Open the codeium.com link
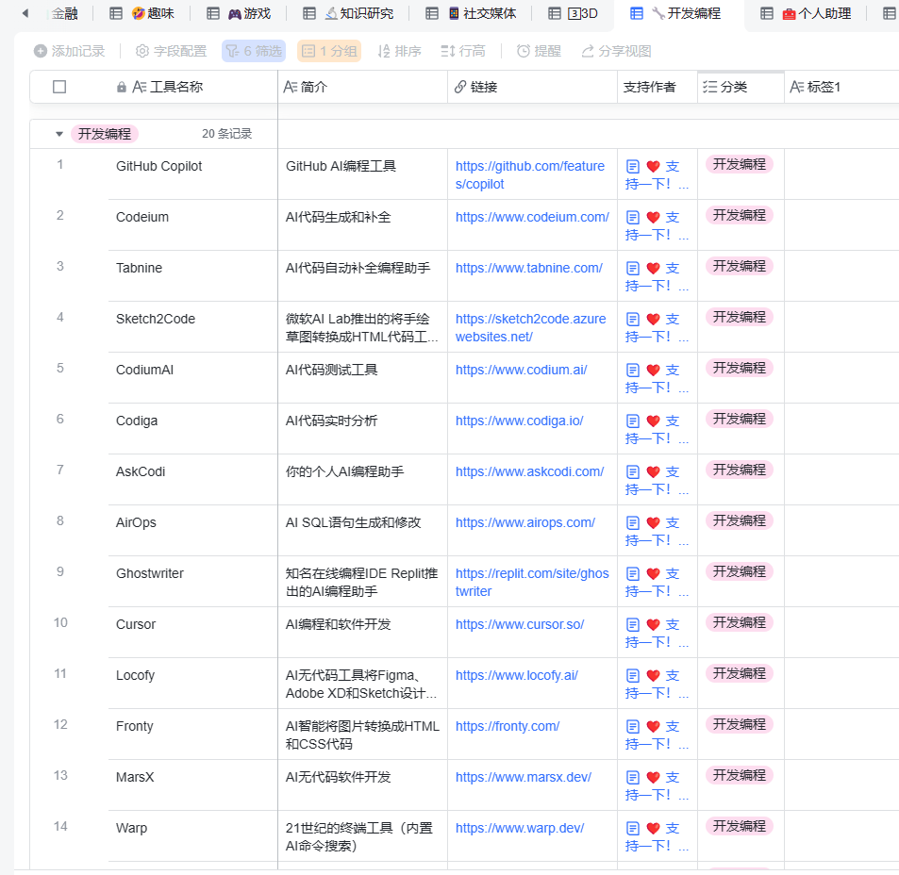The height and width of the screenshot is (875, 899). (x=532, y=217)
